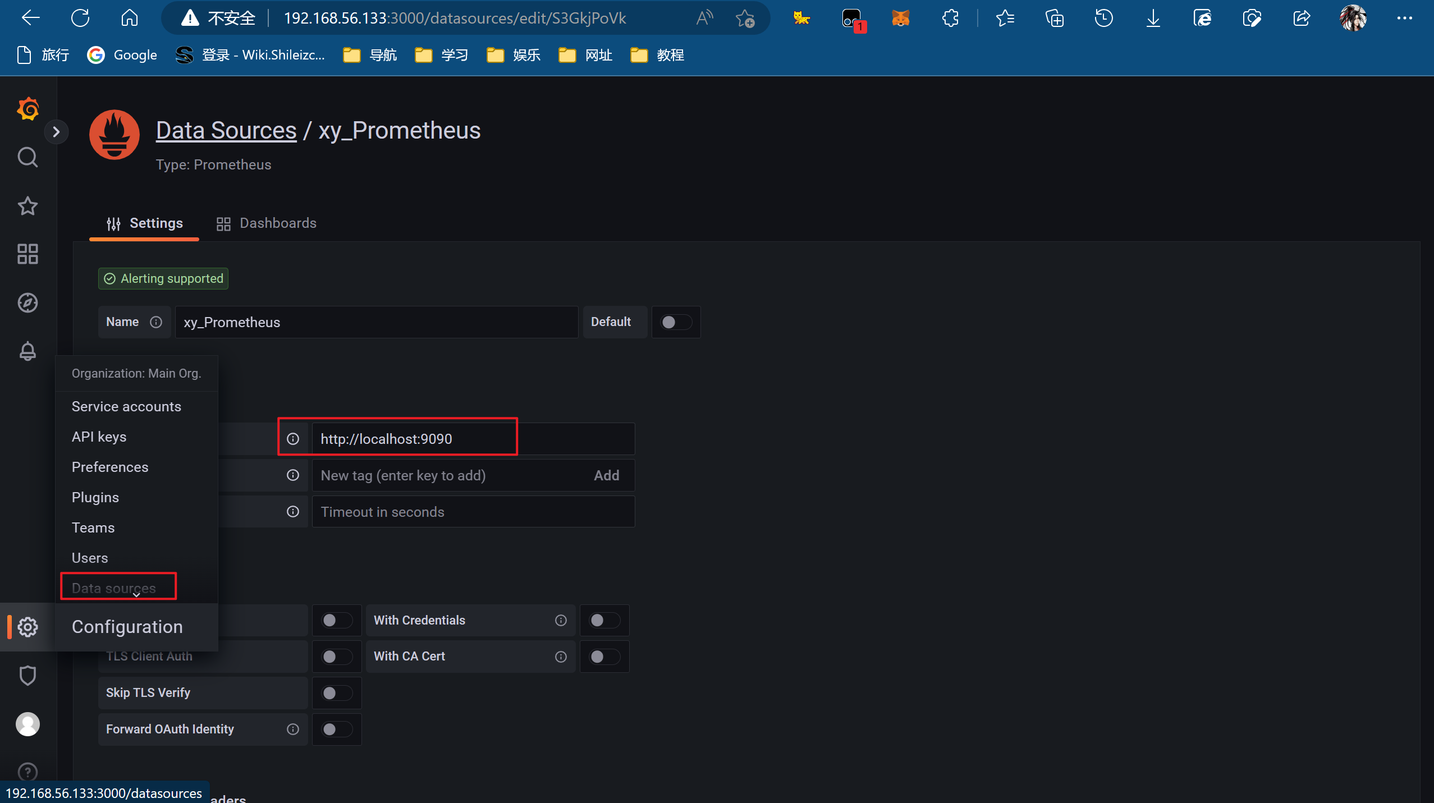Click the Configuration gear icon in sidebar
This screenshot has height=803, width=1434.
28,627
